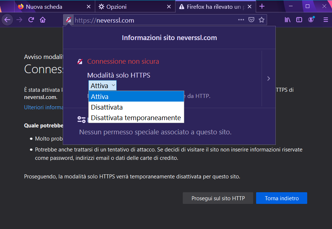332x229 pixels.
Task: Minimize the Firefox window
Action: coord(291,6)
